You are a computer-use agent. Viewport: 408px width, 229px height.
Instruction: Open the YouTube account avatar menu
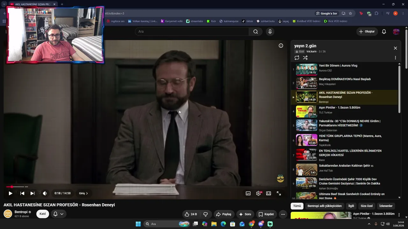tap(396, 31)
